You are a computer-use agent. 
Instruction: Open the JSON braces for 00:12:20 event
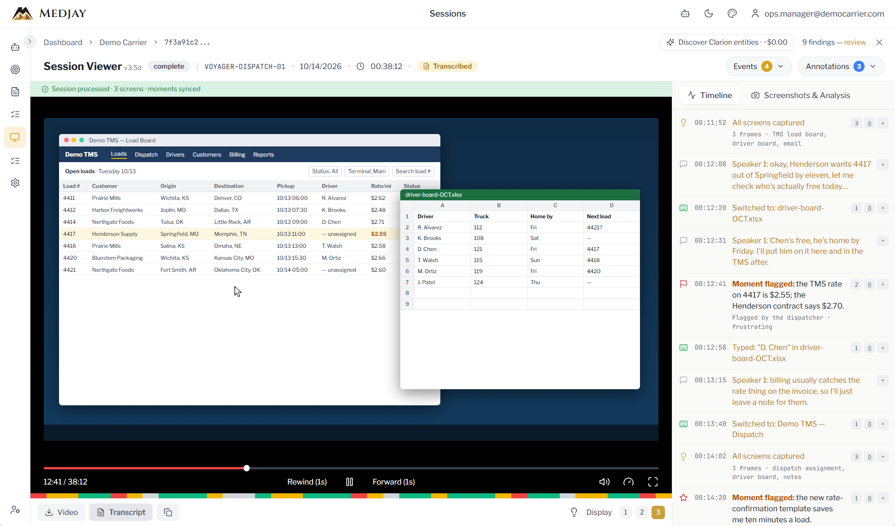tap(870, 208)
